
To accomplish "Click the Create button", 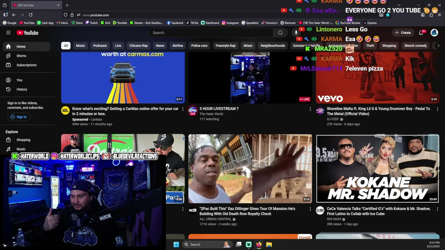I will coord(403,33).
